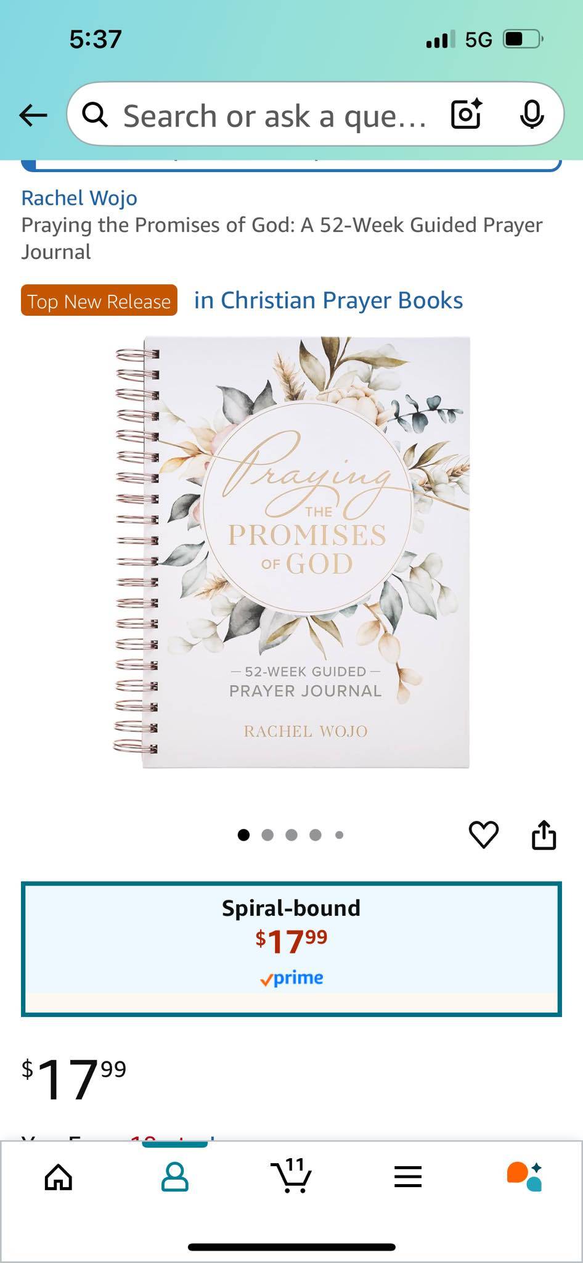The width and height of the screenshot is (583, 1263).
Task: Open Christian Prayer Books category link
Action: pyautogui.click(x=328, y=300)
